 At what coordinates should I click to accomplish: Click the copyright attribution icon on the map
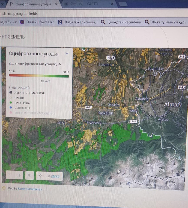40,176
